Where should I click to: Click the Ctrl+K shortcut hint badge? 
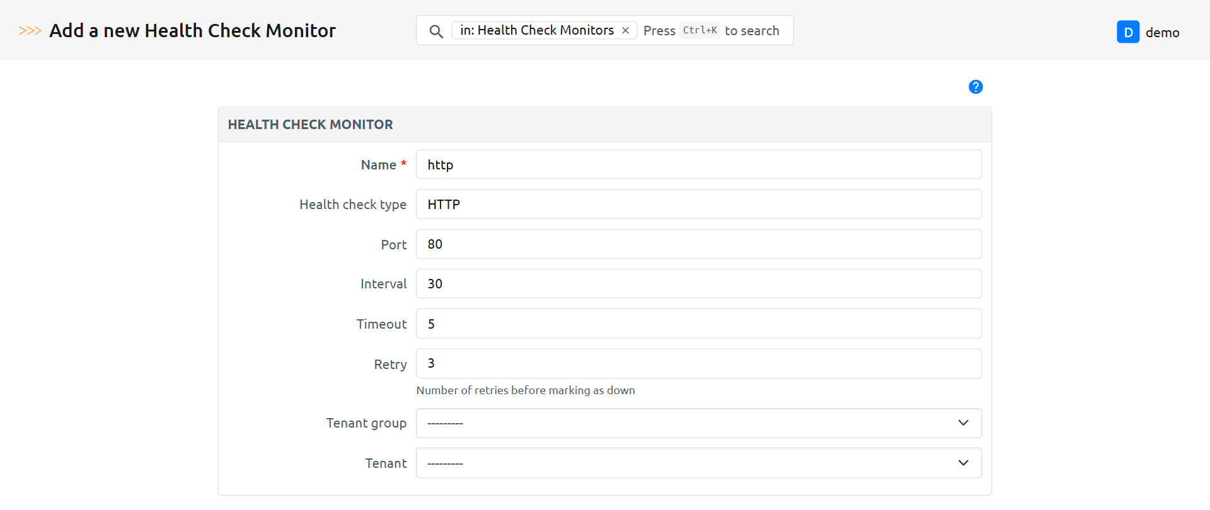tap(700, 30)
